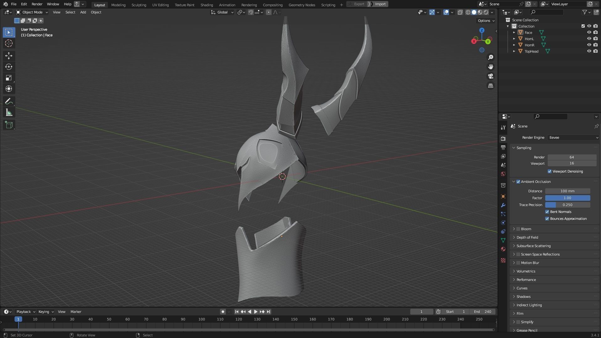
Task: Activate the Scale tool
Action: click(x=9, y=78)
